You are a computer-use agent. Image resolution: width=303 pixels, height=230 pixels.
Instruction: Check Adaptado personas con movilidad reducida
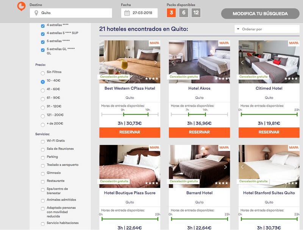(43, 208)
